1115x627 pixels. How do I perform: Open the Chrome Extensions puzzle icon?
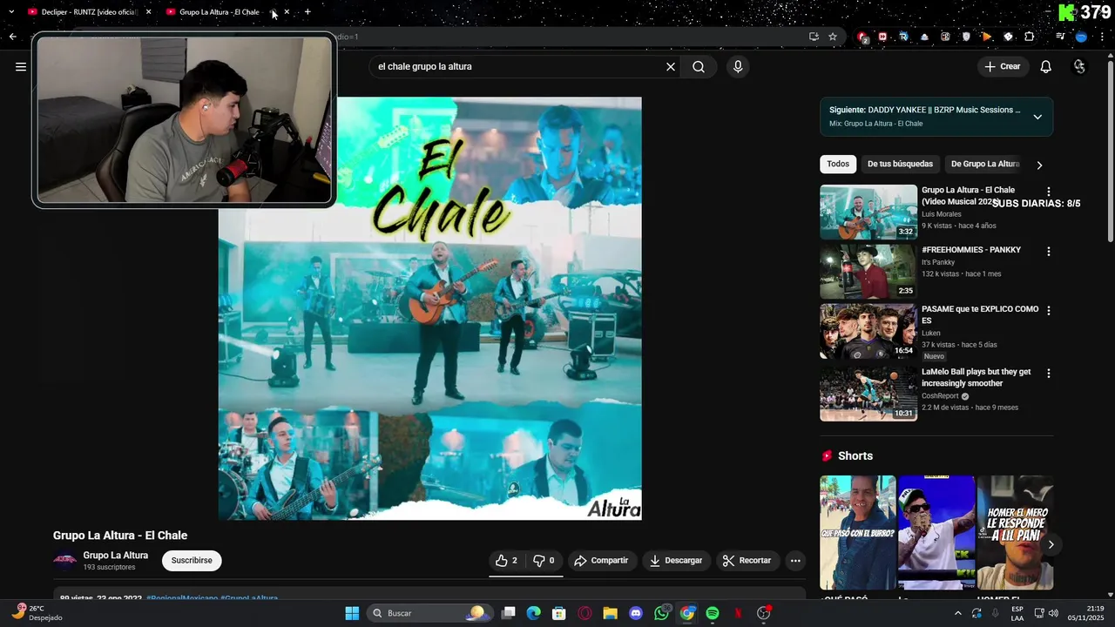[x=1030, y=37]
